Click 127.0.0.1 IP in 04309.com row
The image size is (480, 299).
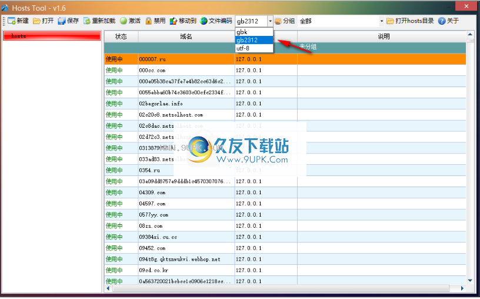pos(249,192)
